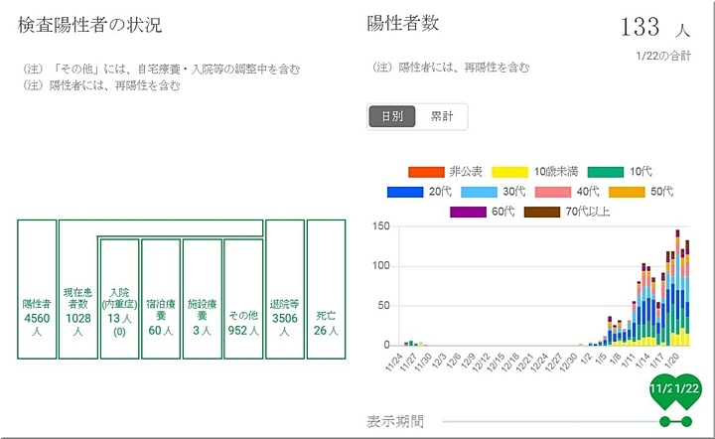The image size is (715, 439).
Task: Toggle the pink 40代 legend item
Action: (562, 192)
